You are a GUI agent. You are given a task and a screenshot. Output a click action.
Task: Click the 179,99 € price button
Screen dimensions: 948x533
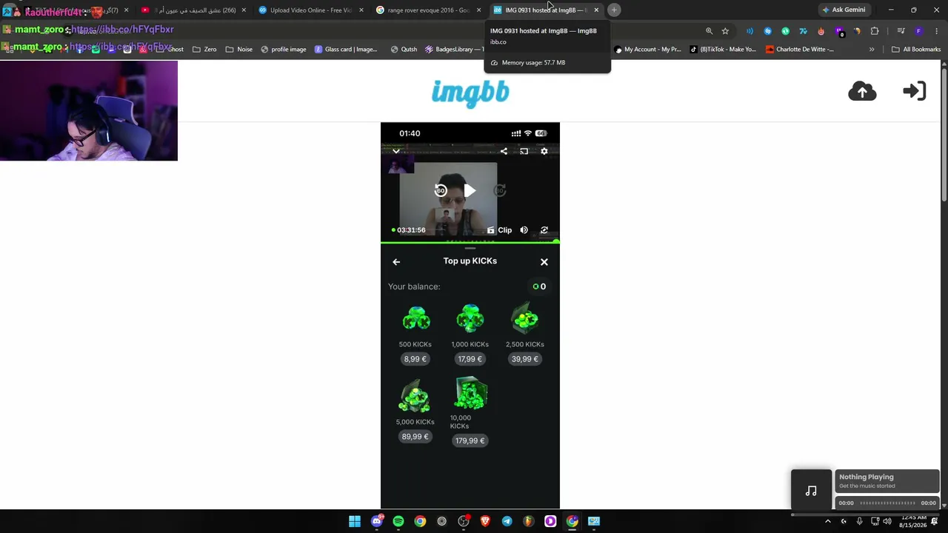pyautogui.click(x=470, y=440)
